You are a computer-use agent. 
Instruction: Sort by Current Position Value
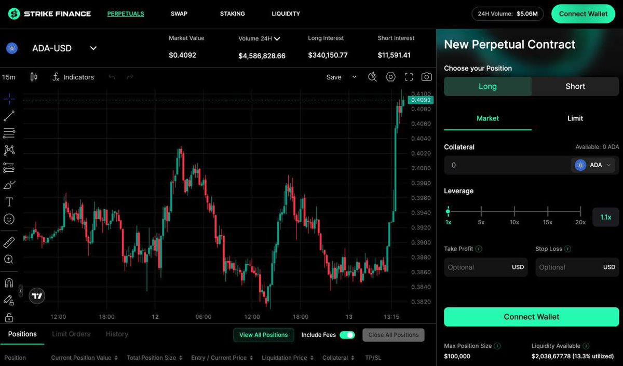click(x=84, y=358)
